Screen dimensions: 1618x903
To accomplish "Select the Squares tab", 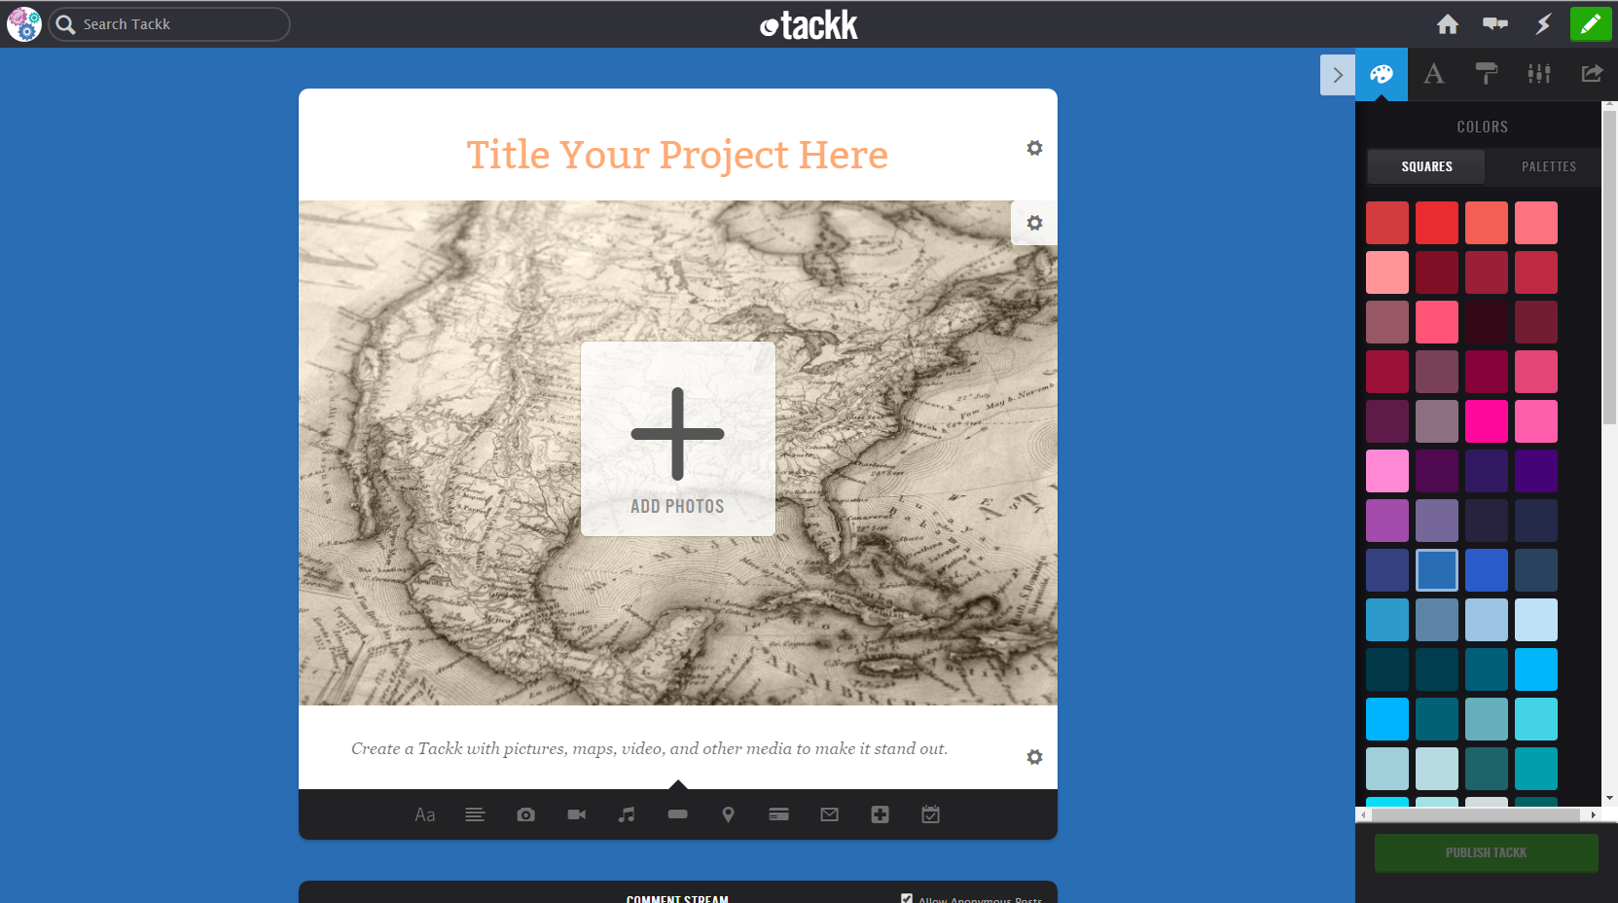I will pyautogui.click(x=1426, y=166).
